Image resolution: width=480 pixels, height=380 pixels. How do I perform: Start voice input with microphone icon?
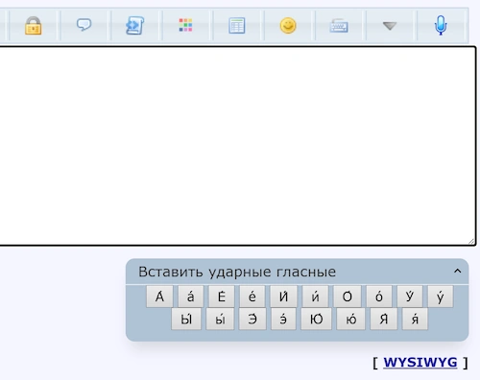pyautogui.click(x=441, y=25)
